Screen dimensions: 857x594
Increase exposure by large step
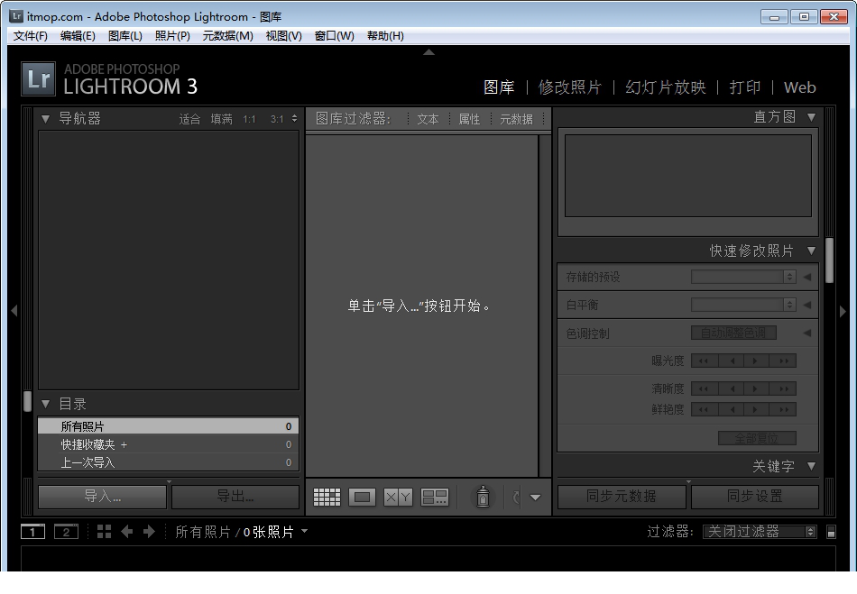(x=783, y=361)
